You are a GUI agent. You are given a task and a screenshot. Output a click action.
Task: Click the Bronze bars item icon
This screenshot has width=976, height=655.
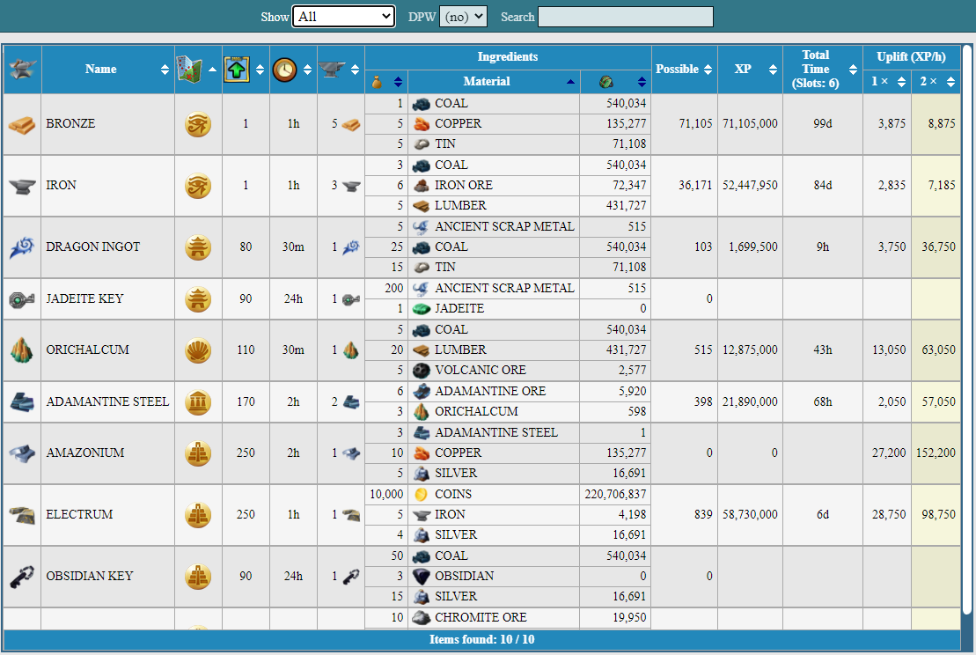22,124
